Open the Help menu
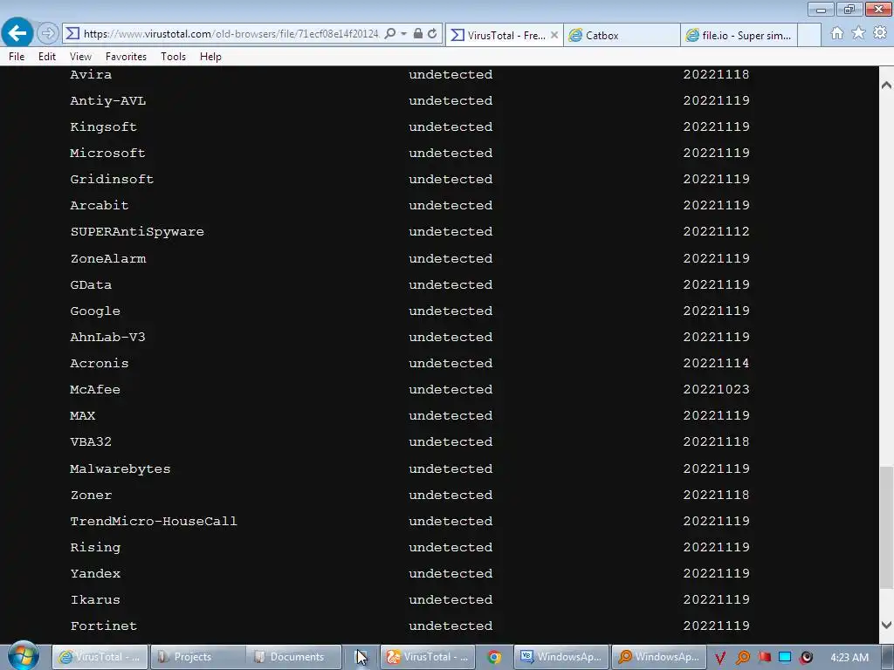Screen dimensions: 894x670 (x=210, y=57)
